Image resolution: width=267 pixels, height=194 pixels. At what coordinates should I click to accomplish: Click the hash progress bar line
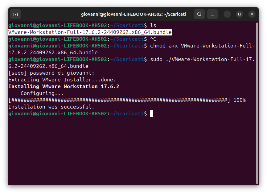[119, 100]
